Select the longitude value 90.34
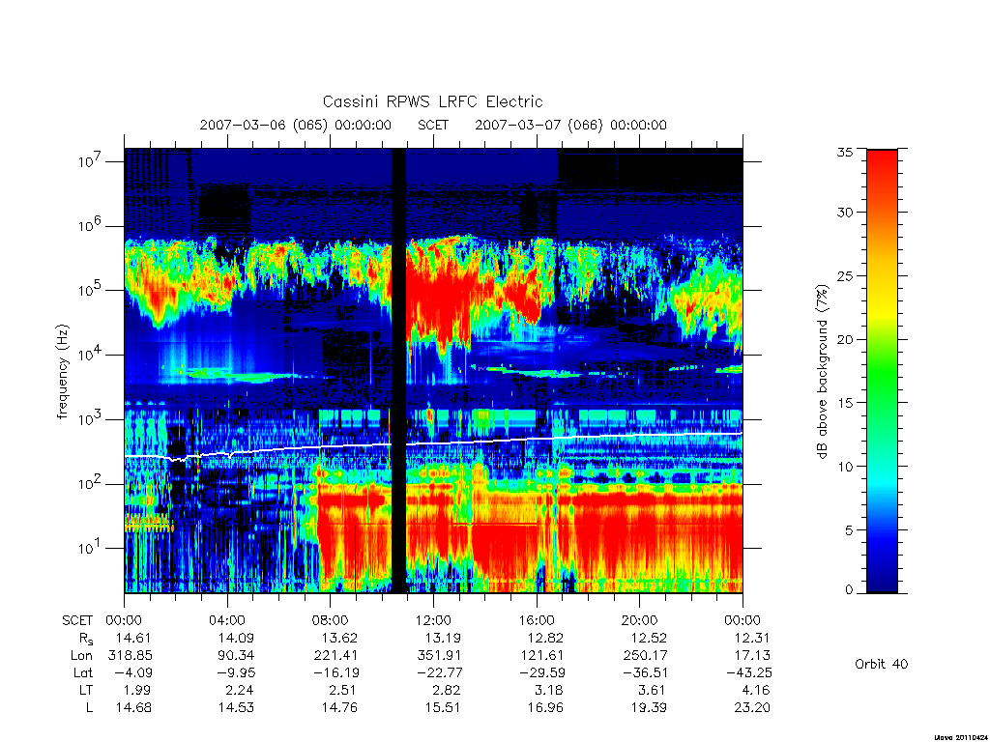Image resolution: width=990 pixels, height=742 pixels. tap(236, 656)
